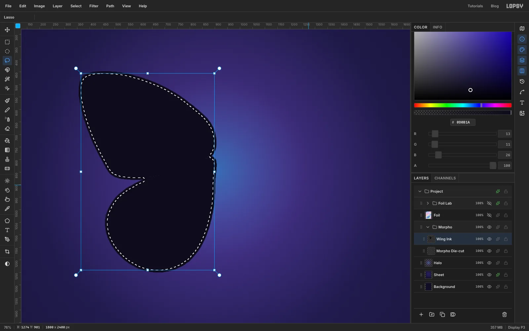This screenshot has height=331, width=529.
Task: Open the Blog link
Action: (495, 6)
